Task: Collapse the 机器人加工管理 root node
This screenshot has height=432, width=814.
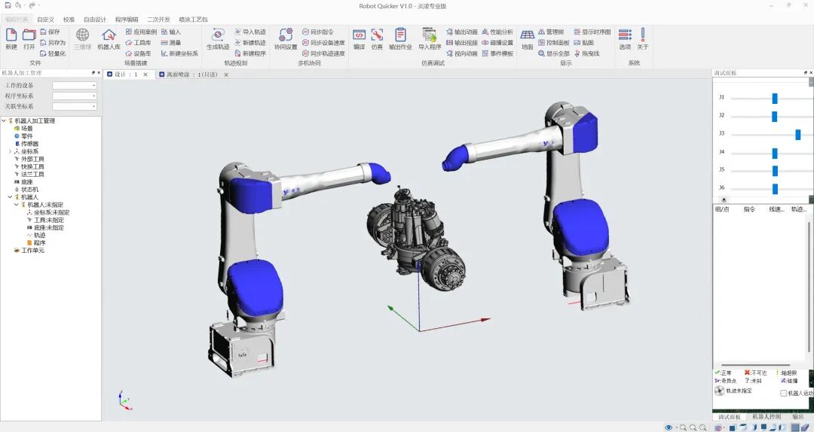Action: pyautogui.click(x=4, y=121)
